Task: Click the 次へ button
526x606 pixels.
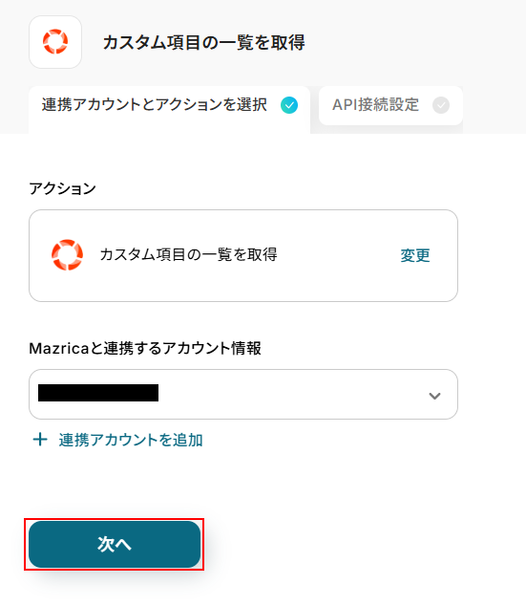Action: click(115, 544)
